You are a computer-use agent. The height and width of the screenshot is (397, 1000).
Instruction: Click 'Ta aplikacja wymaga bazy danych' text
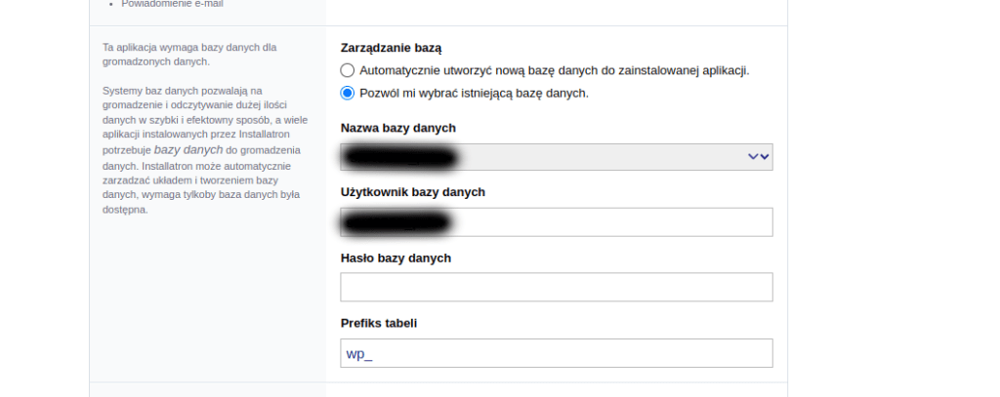coord(189,55)
